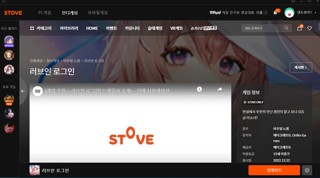320x178 pixels.
Task: Click the 러브인 로그인 breadcrumb
Action: 94,61
